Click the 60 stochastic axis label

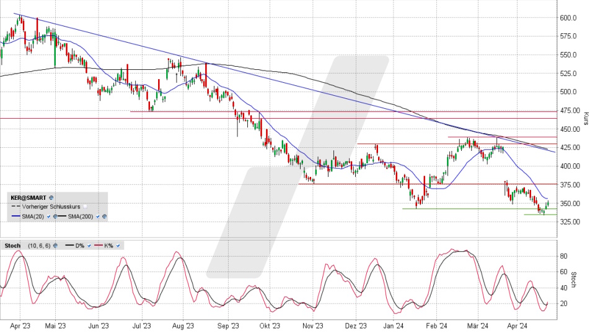[x=563, y=272]
